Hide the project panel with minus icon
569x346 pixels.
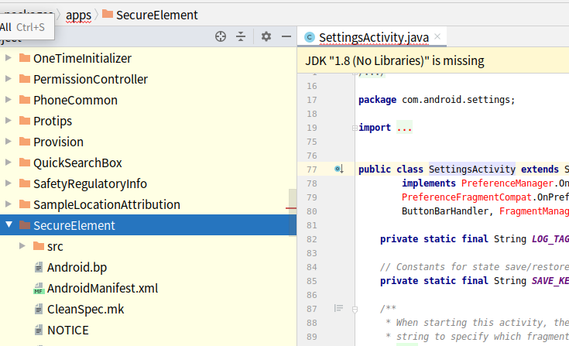(x=286, y=36)
